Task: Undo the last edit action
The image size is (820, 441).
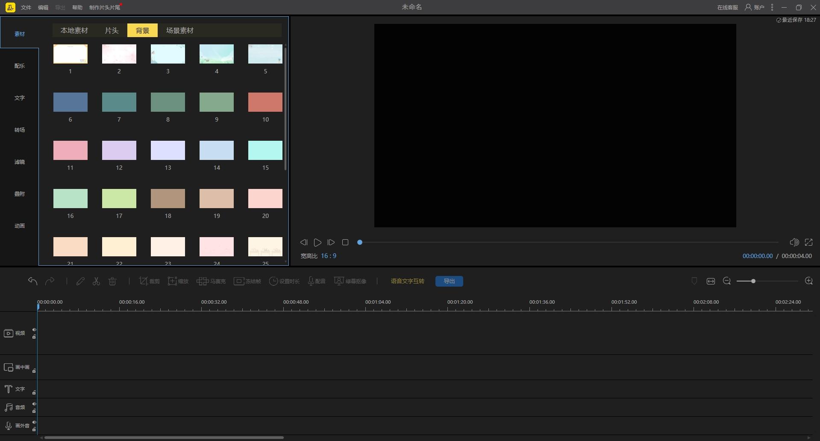Action: [32, 281]
